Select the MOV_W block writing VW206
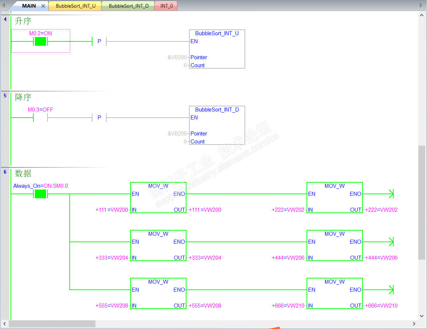The width and height of the screenshot is (427, 329). (x=335, y=245)
